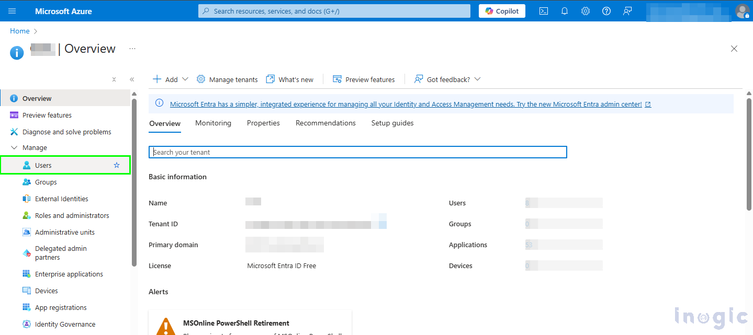Click the Home breadcrumb link

(20, 31)
